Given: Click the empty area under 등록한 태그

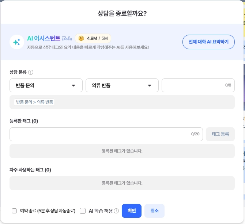Looking at the screenshot, I should click(x=122, y=151).
